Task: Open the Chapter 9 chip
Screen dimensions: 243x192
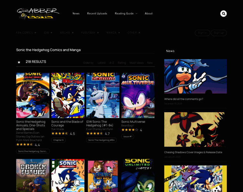Action: (58, 140)
